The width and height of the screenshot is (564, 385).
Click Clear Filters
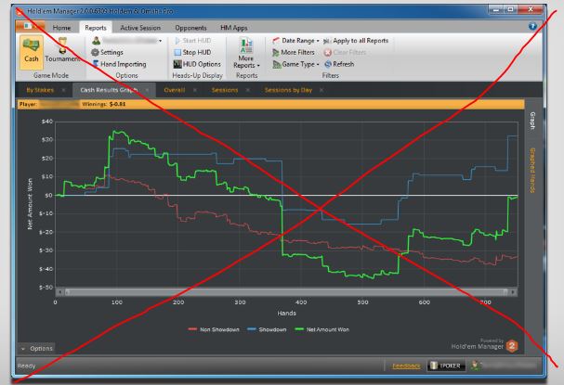click(x=345, y=53)
